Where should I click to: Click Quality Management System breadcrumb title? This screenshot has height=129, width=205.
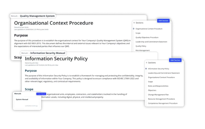point(37,16)
